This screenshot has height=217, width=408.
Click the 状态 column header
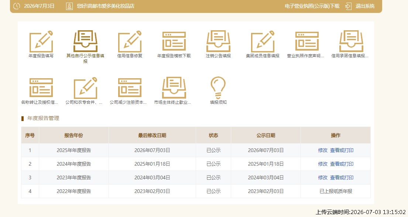[213, 135]
